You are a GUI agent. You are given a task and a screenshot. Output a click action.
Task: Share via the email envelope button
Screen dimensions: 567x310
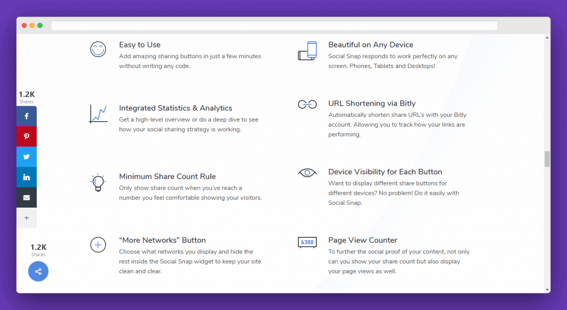(27, 197)
